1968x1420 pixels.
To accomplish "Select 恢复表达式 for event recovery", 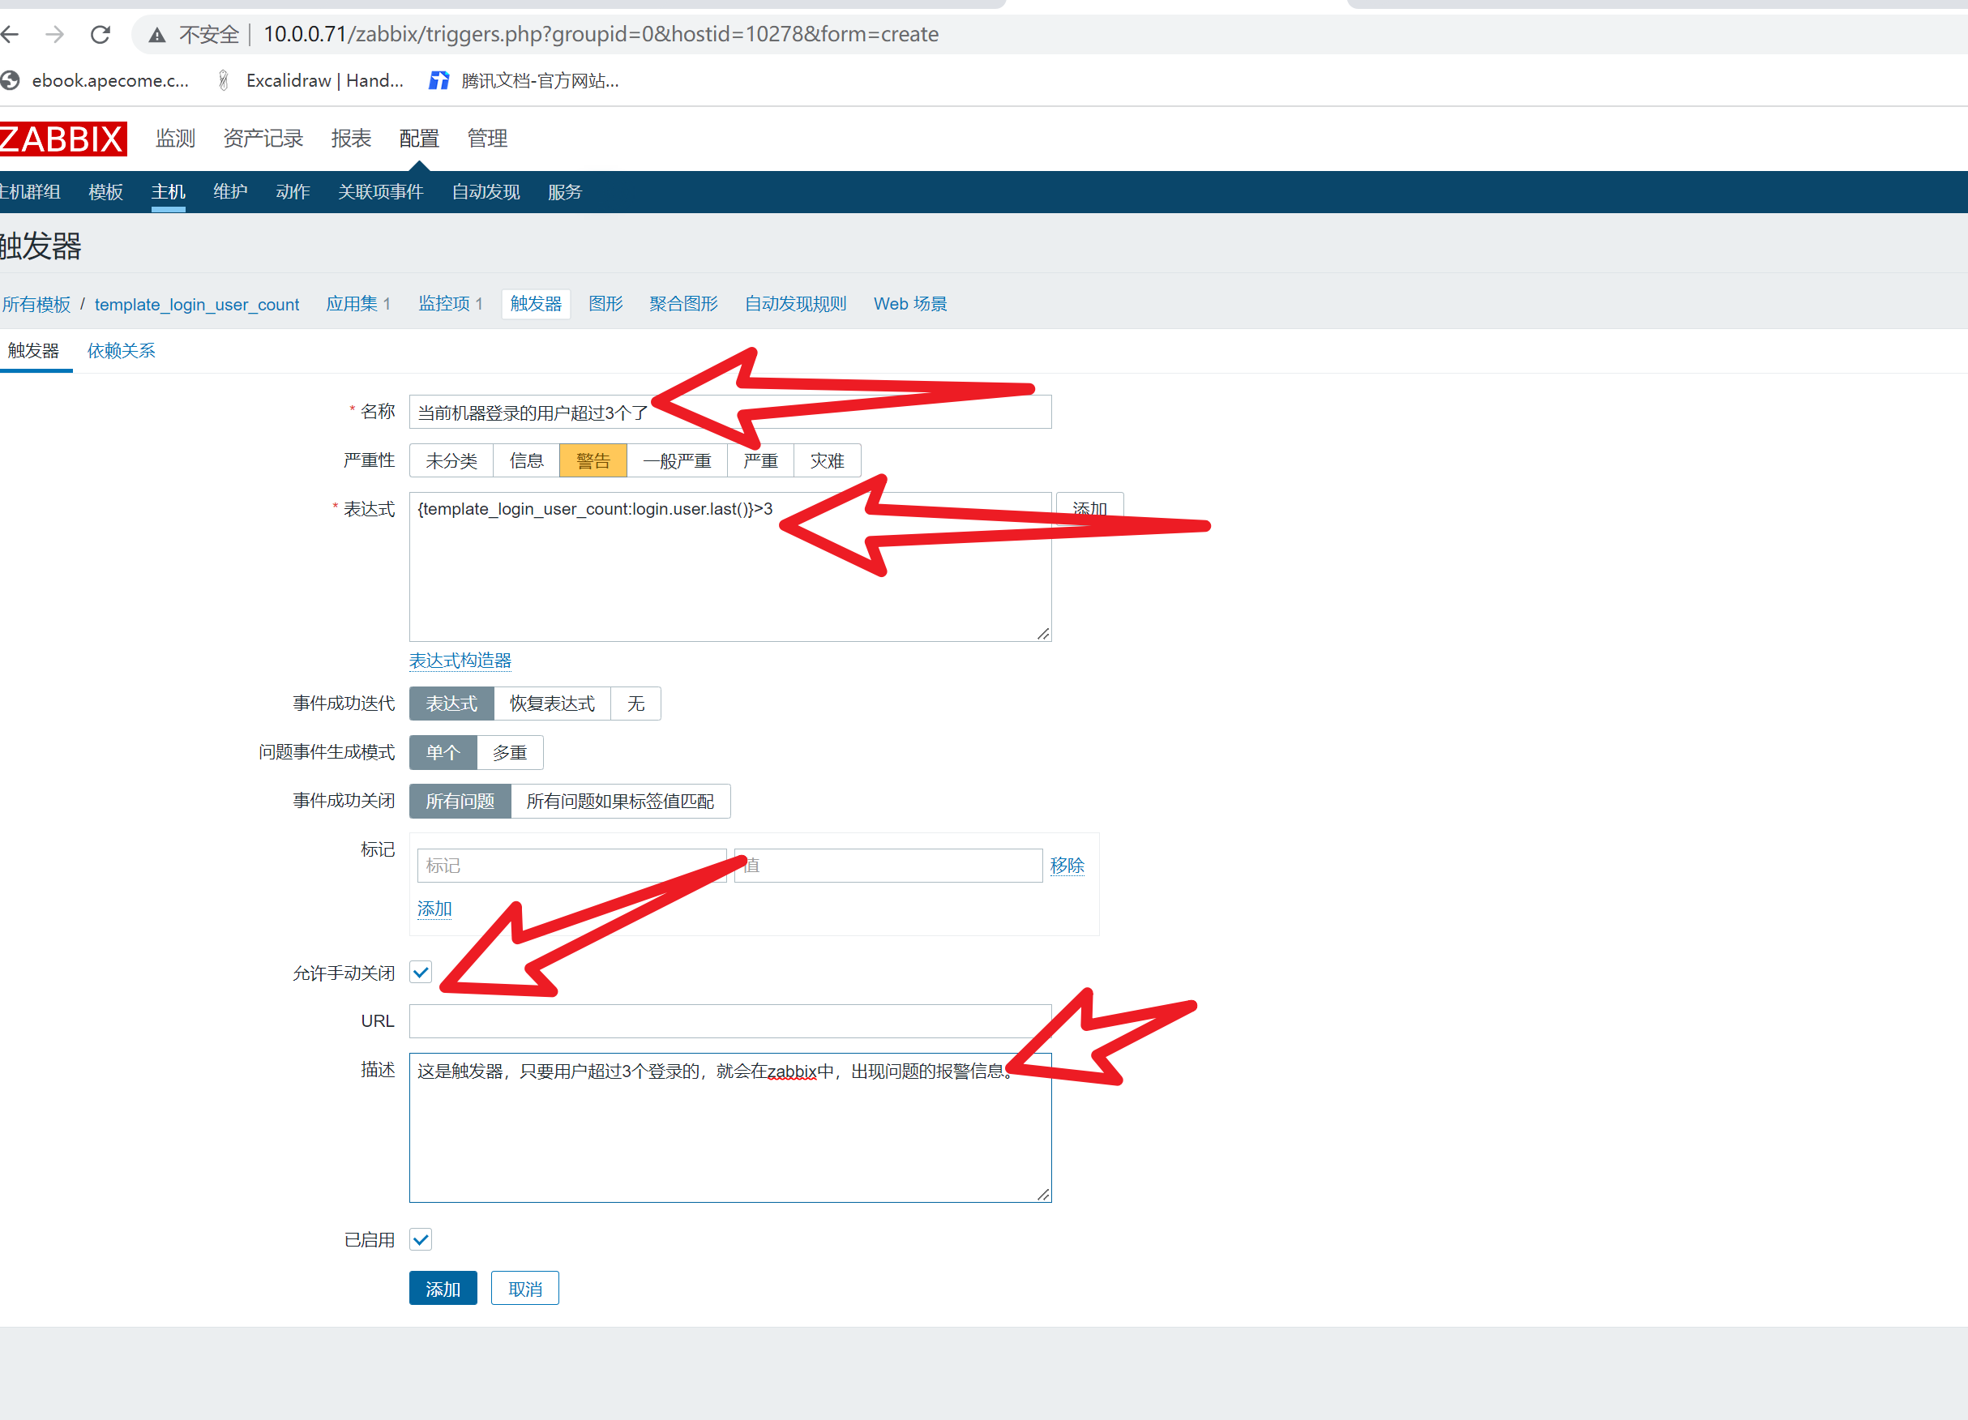I will (x=552, y=704).
